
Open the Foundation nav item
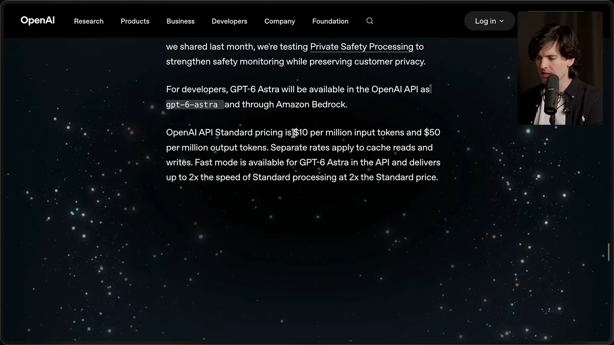click(x=330, y=21)
